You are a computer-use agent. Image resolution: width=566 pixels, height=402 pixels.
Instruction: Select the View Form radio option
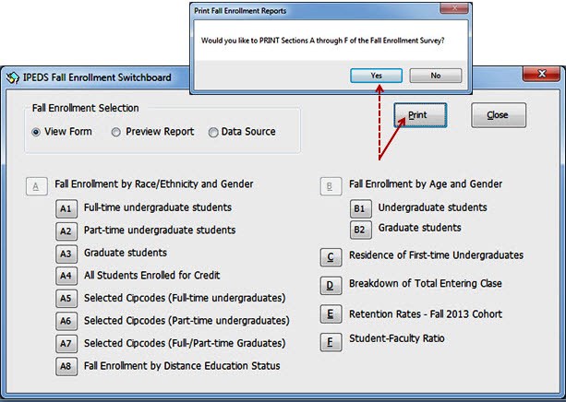pyautogui.click(x=36, y=132)
